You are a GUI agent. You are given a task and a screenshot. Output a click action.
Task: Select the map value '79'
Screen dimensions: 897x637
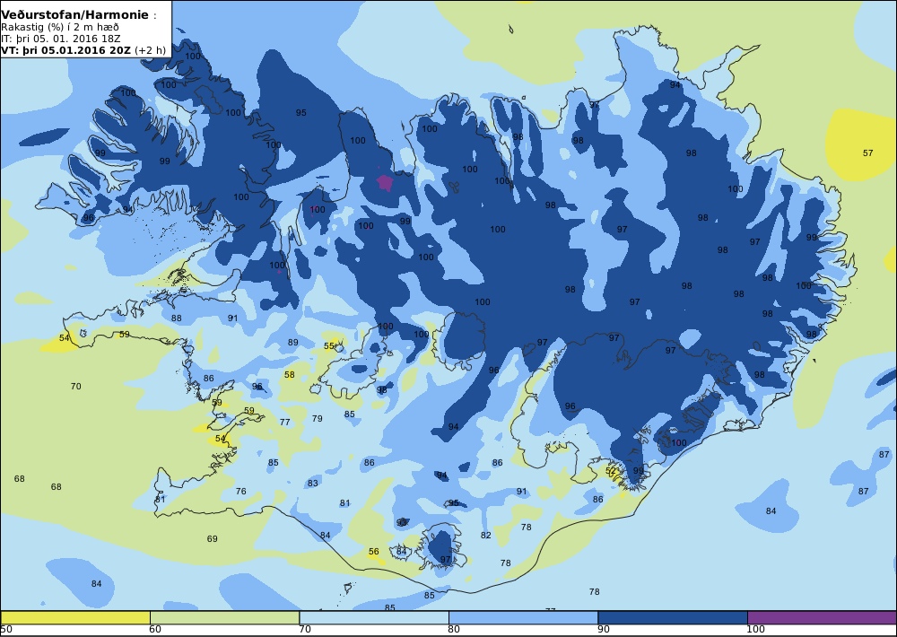317,418
